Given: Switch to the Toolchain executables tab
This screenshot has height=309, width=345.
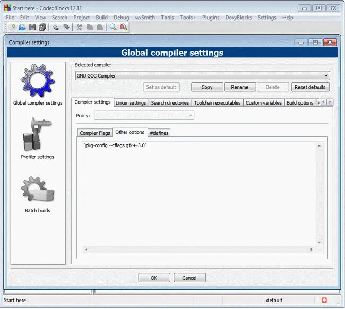Looking at the screenshot, I should [x=218, y=103].
